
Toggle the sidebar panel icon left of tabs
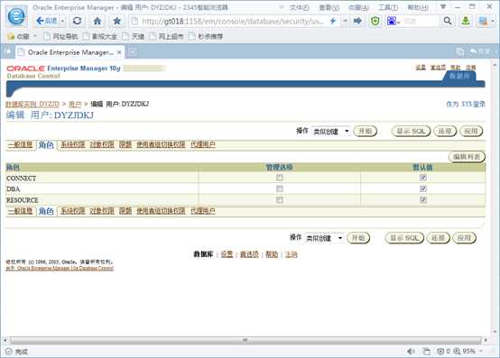click(8, 51)
